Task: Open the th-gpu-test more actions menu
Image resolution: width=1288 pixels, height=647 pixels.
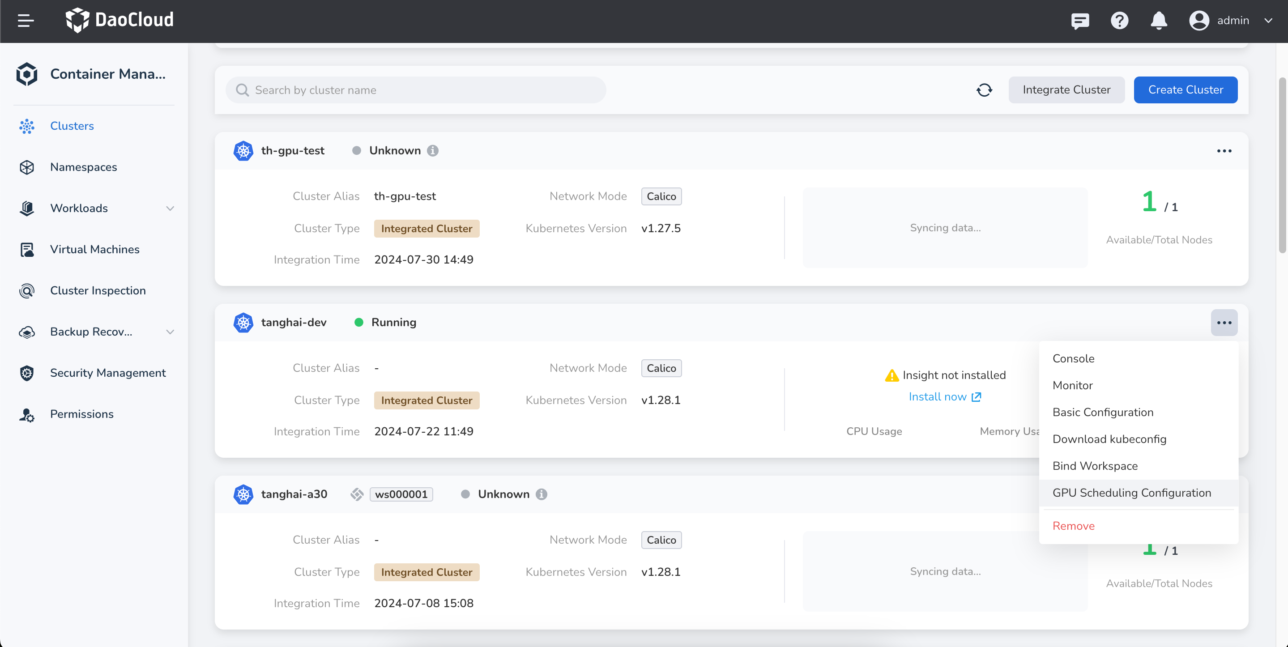Action: 1224,150
